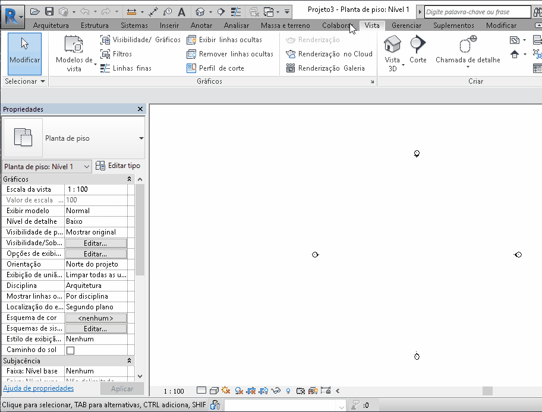Select the Massa e terreno tab

pos(285,26)
